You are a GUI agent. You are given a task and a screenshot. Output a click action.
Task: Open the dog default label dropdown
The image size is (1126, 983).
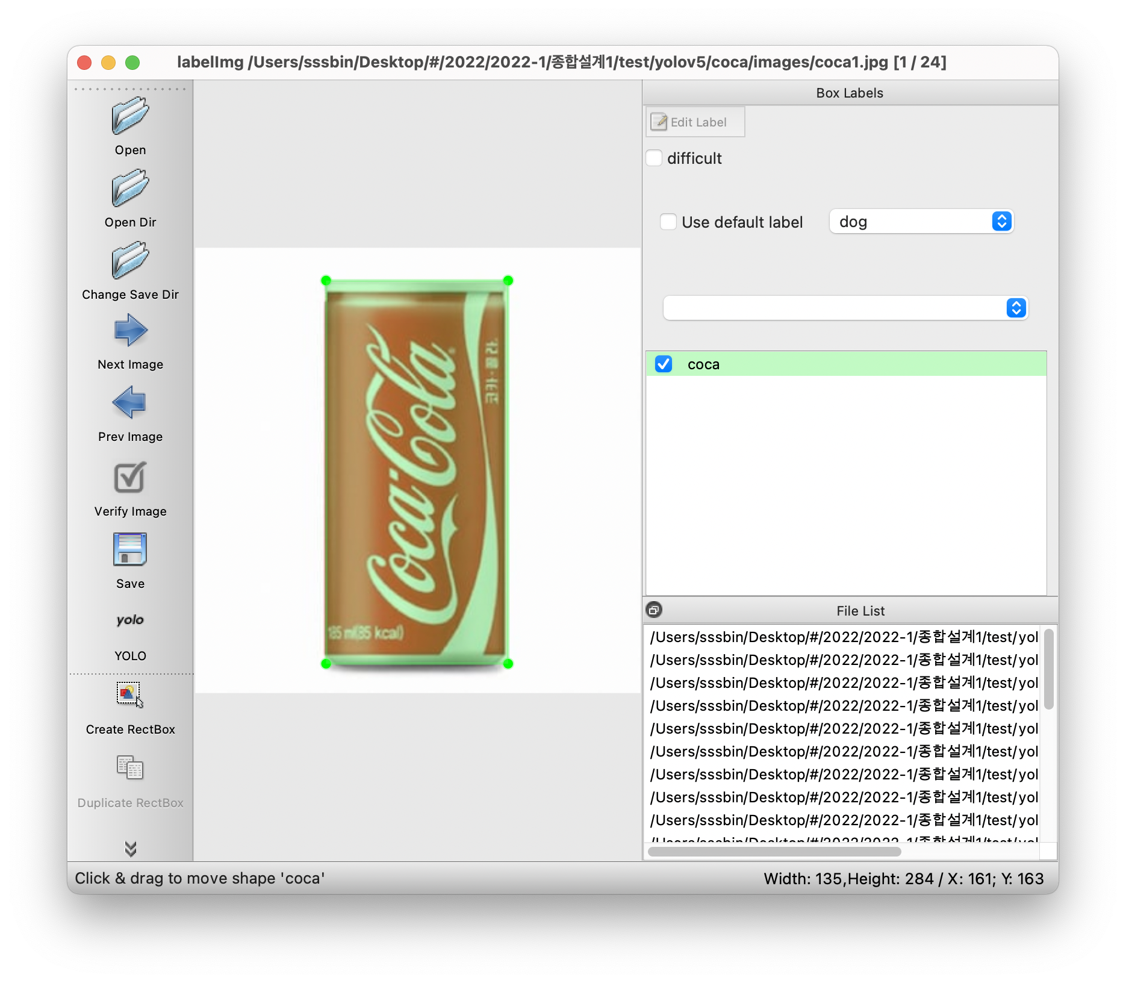(x=921, y=222)
